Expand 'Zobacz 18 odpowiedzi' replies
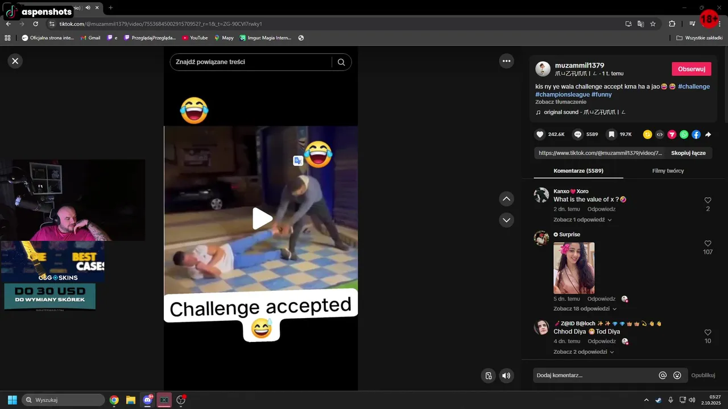 [x=585, y=309]
